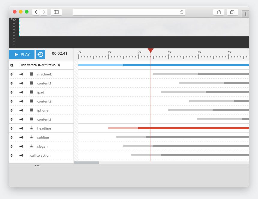Click reorder arrows for ipad layer
The width and height of the screenshot is (258, 199).
point(11,92)
